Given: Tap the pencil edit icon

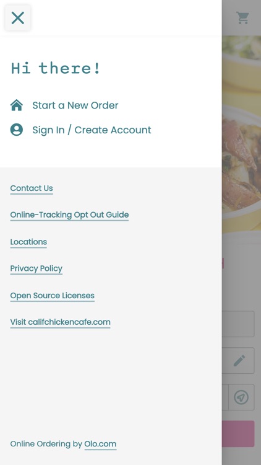Looking at the screenshot, I should click(x=239, y=361).
